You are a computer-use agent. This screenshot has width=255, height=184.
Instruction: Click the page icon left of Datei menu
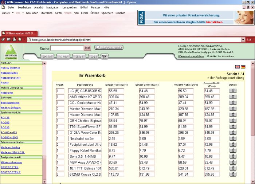pyautogui.click(x=3, y=7)
